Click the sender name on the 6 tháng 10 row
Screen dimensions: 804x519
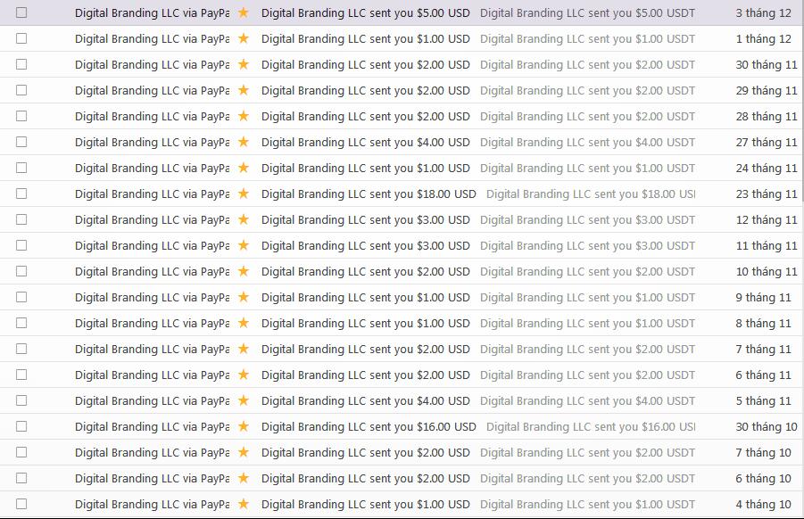152,479
